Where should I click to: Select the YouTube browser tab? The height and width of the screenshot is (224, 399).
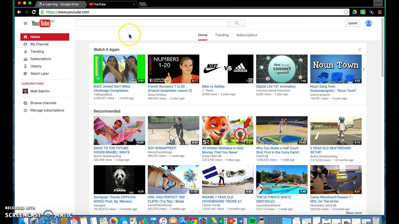[x=113, y=4]
